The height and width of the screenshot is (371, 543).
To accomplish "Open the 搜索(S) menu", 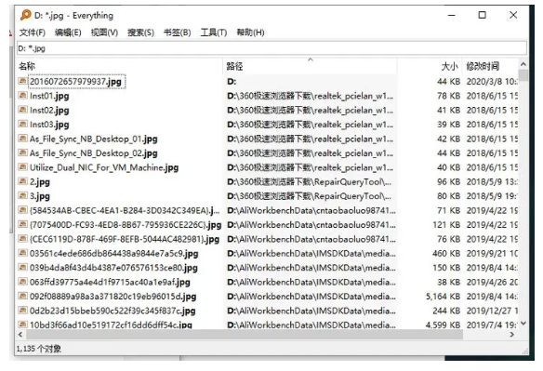I will 140,33.
